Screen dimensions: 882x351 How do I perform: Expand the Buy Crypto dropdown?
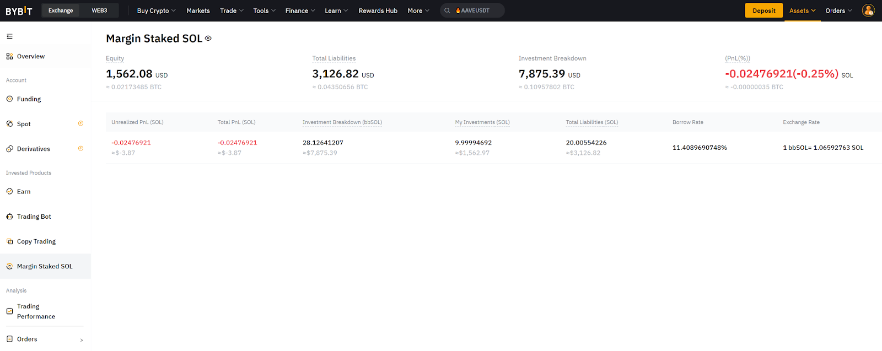coord(156,10)
